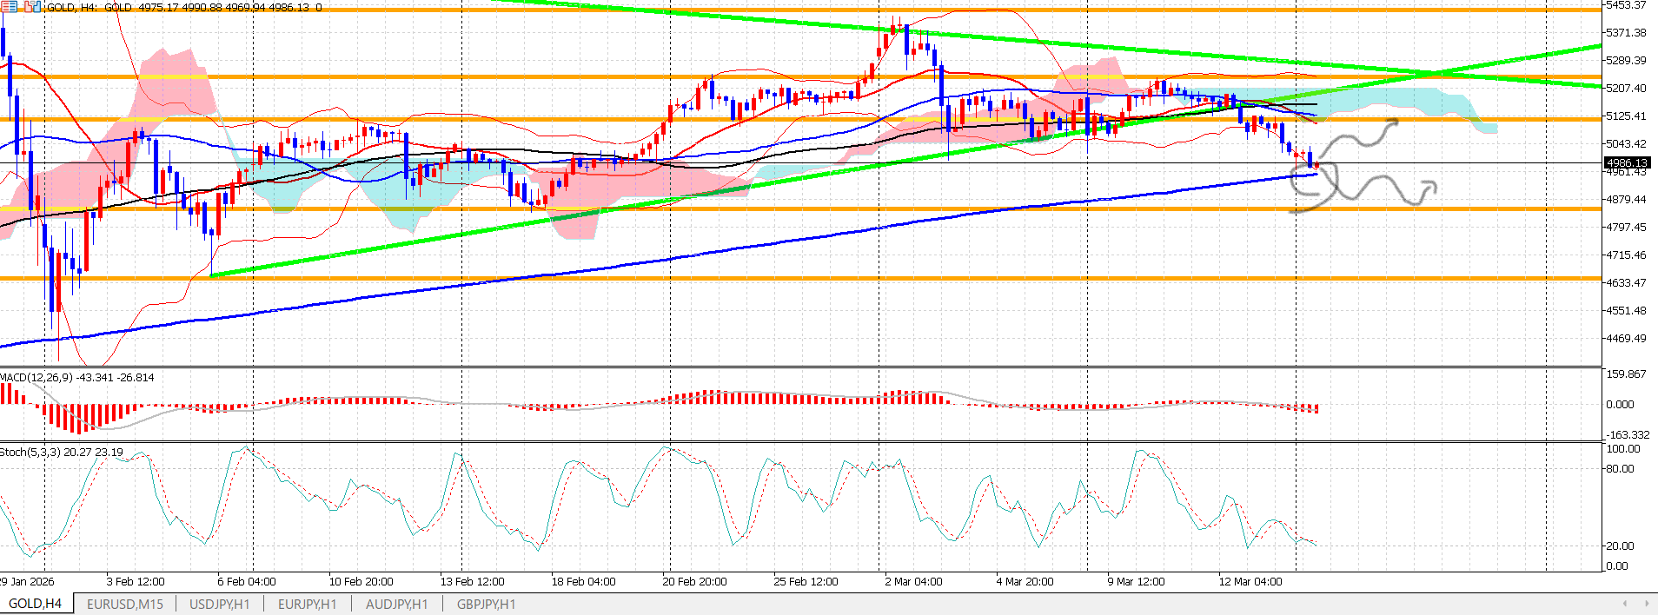Select the AUDJPY,H1 chart tab
Viewport: 1658px width, 615px height.
[x=396, y=604]
